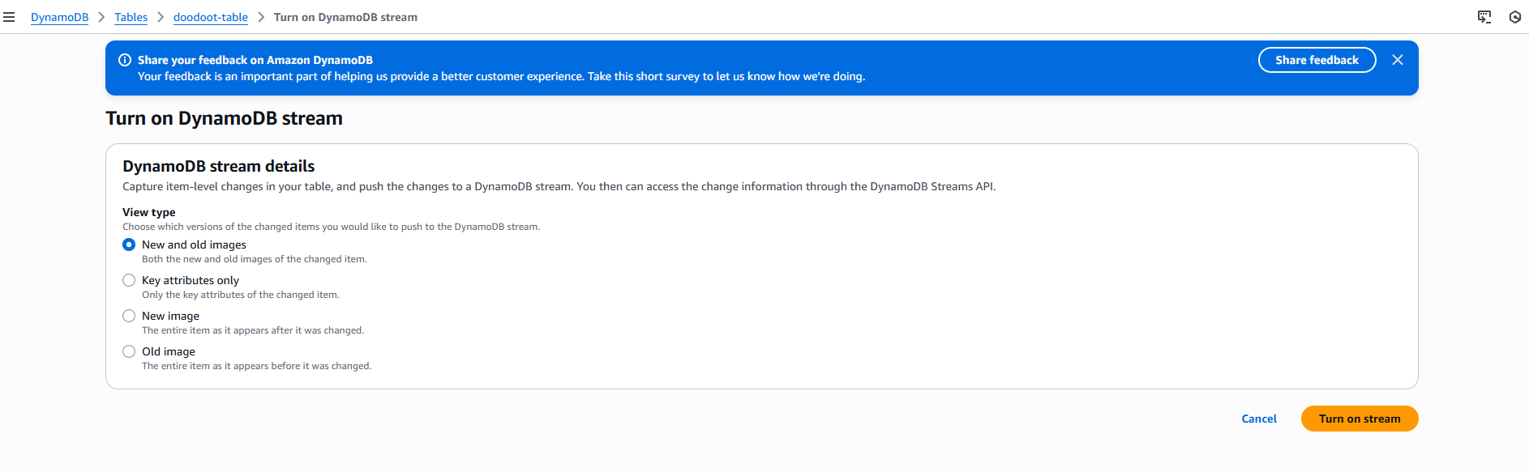This screenshot has width=1529, height=472.
Task: Dismiss the blue feedback banner
Action: (1398, 60)
